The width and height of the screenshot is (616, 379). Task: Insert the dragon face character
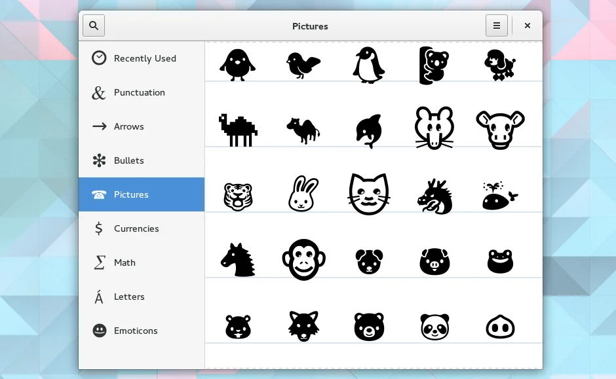click(434, 196)
